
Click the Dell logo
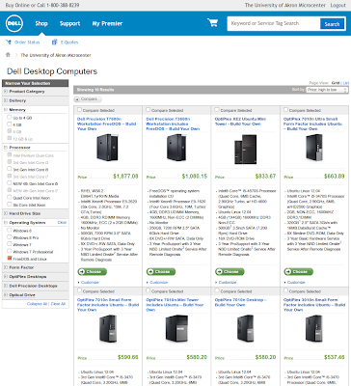14,23
